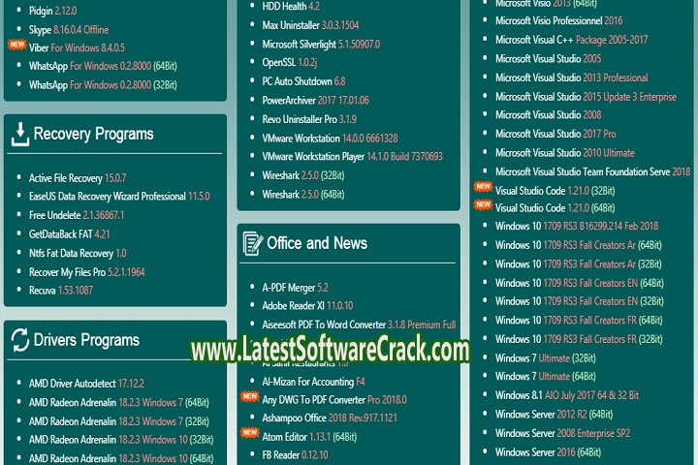Open the Windows Server 2016 (64Bit) link
The image size is (698, 465).
pyautogui.click(x=548, y=451)
